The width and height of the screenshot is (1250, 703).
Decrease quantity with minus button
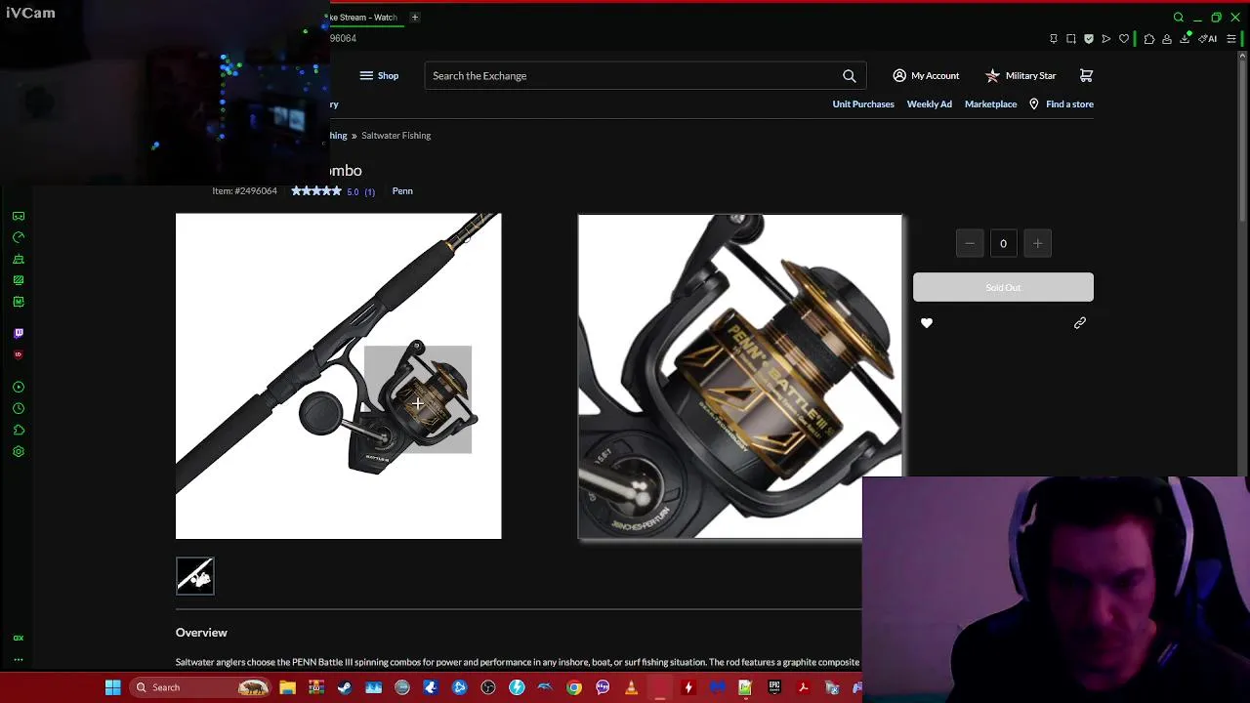pos(970,243)
